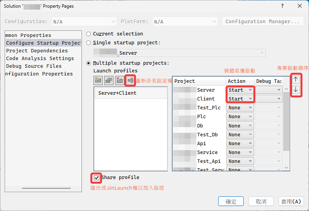Uncheck the Share profile checkbox
The width and height of the screenshot is (309, 211).
click(x=96, y=178)
